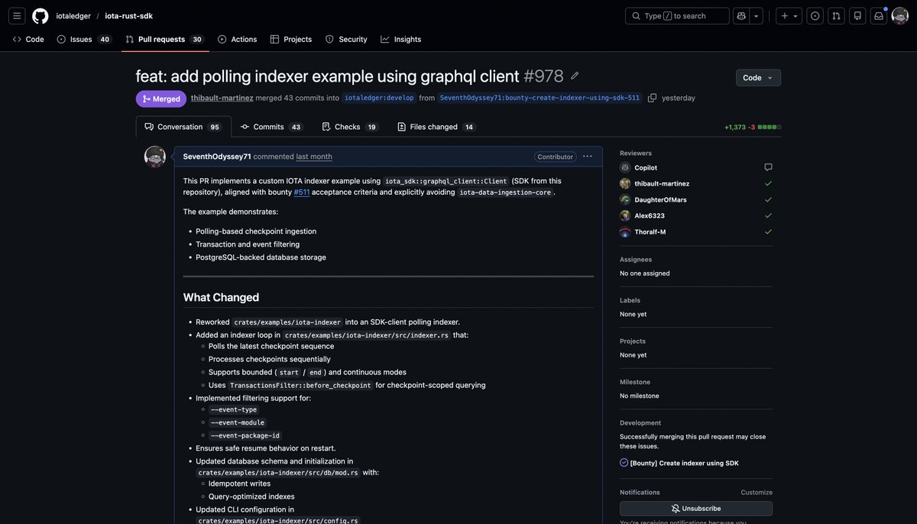
Task: Open the Actions tab
Action: pyautogui.click(x=237, y=39)
